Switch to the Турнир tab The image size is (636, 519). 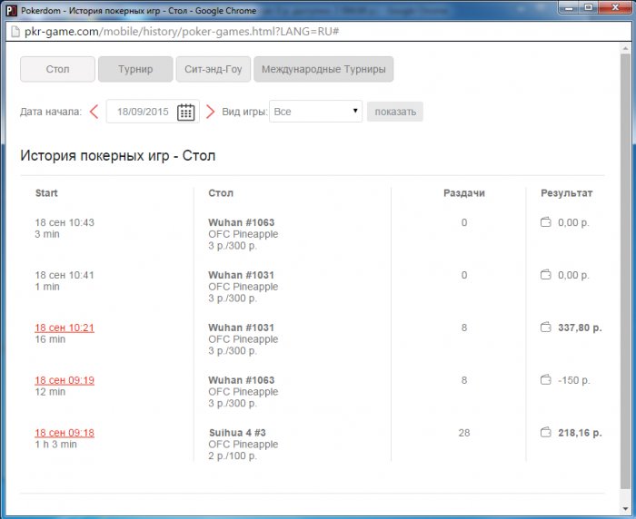pos(135,69)
